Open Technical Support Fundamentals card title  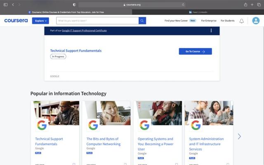click(x=49, y=141)
